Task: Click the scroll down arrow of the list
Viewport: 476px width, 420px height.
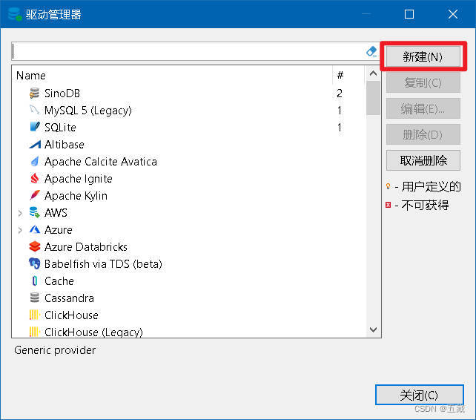Action: (x=374, y=329)
